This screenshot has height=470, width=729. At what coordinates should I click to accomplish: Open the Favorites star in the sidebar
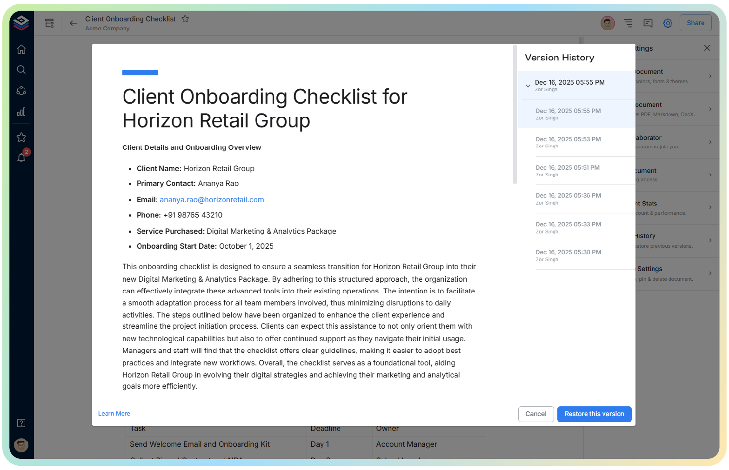(21, 137)
